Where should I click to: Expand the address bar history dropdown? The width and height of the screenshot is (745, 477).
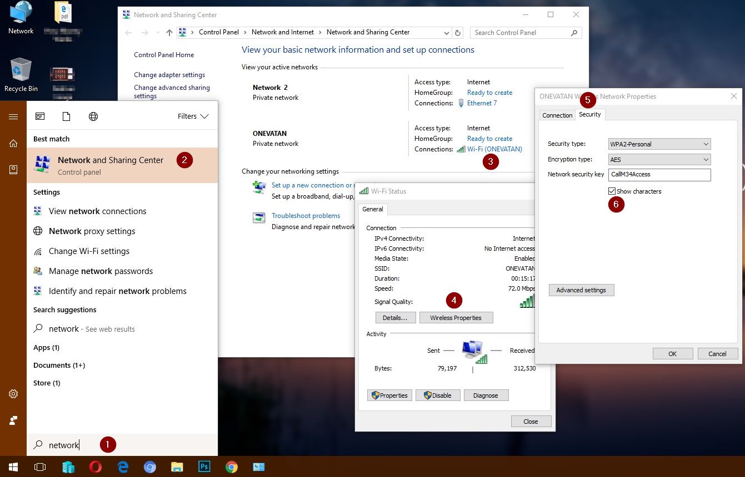(x=446, y=33)
